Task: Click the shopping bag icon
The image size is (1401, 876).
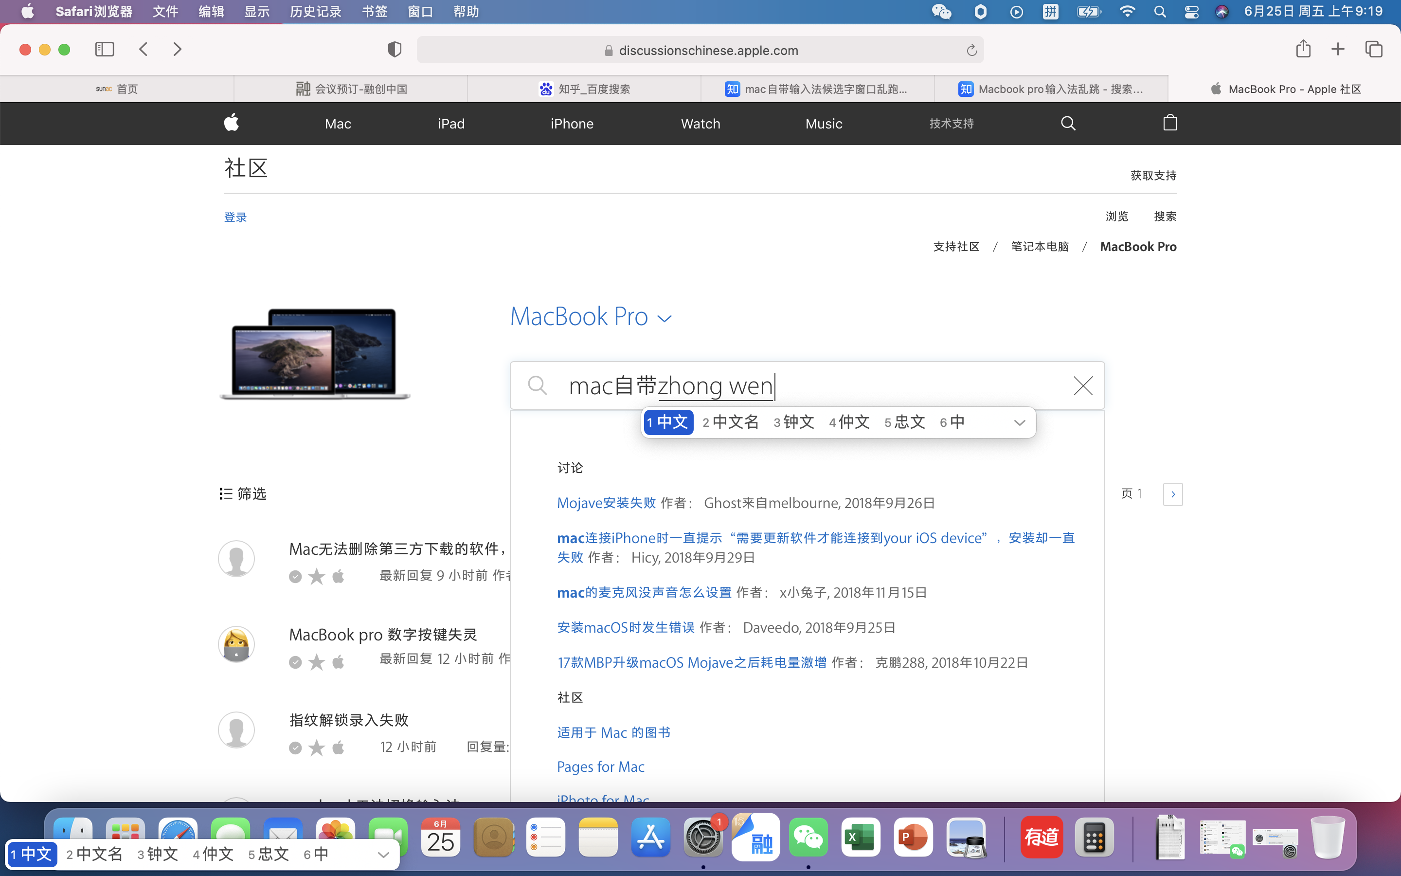Action: point(1170,123)
